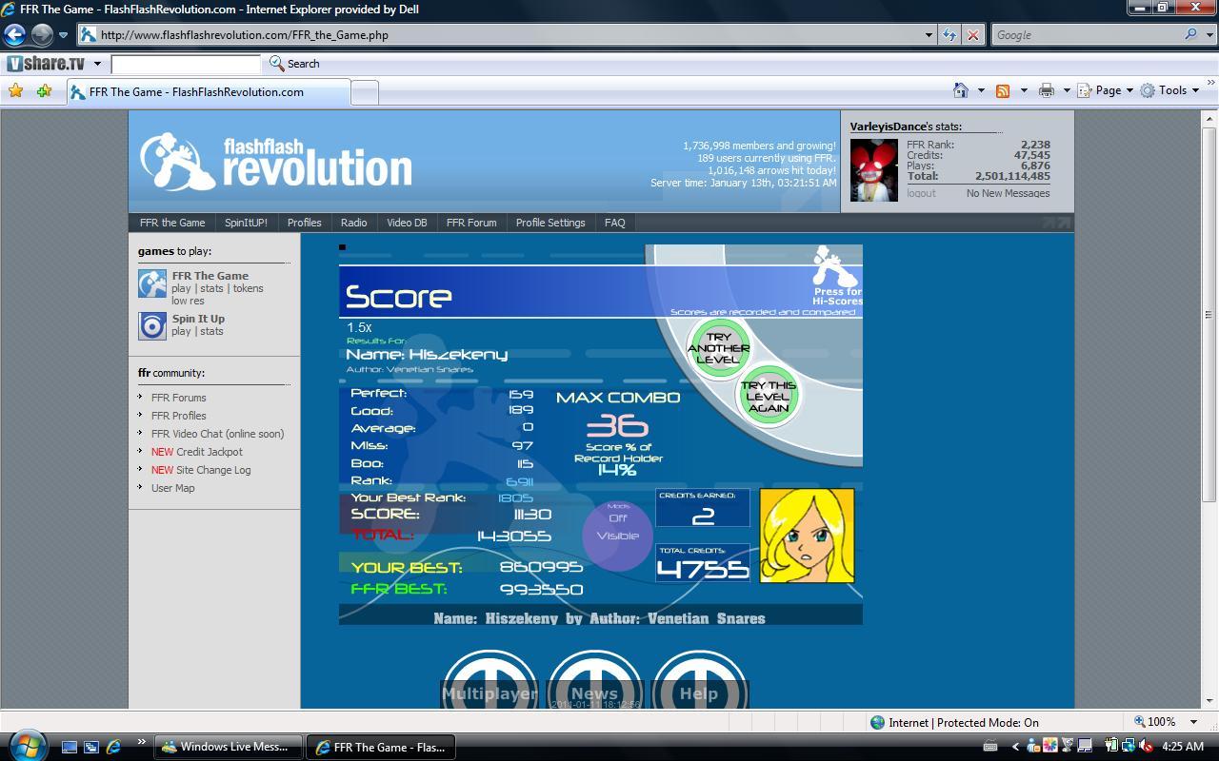This screenshot has height=761, width=1219.
Task: Click the Vshare.tv search input field
Action: click(x=186, y=64)
